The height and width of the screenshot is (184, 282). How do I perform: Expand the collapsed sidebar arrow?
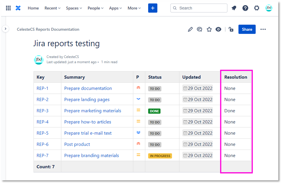coord(6,29)
